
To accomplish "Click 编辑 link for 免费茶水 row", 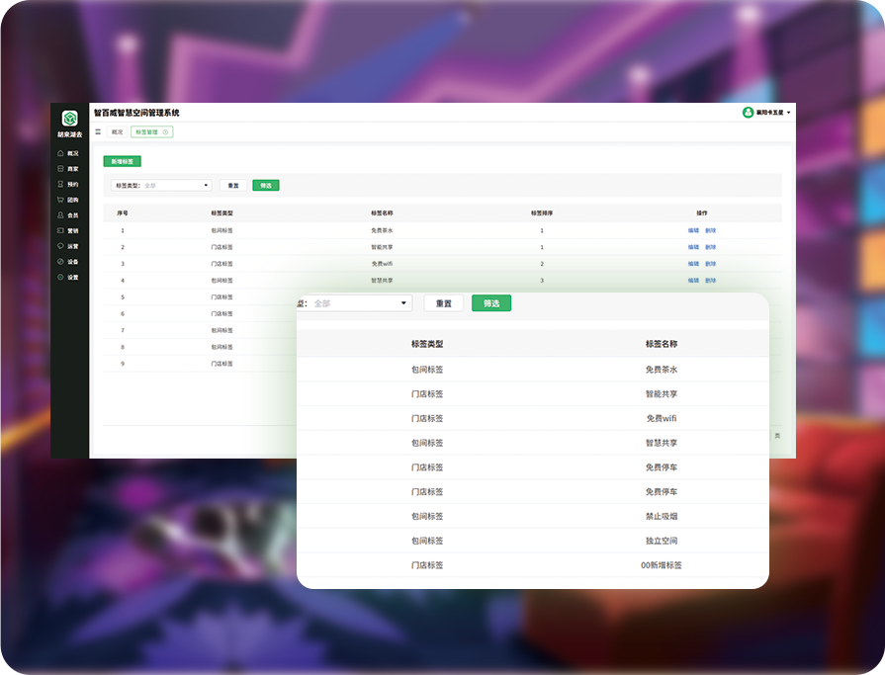I will (694, 230).
